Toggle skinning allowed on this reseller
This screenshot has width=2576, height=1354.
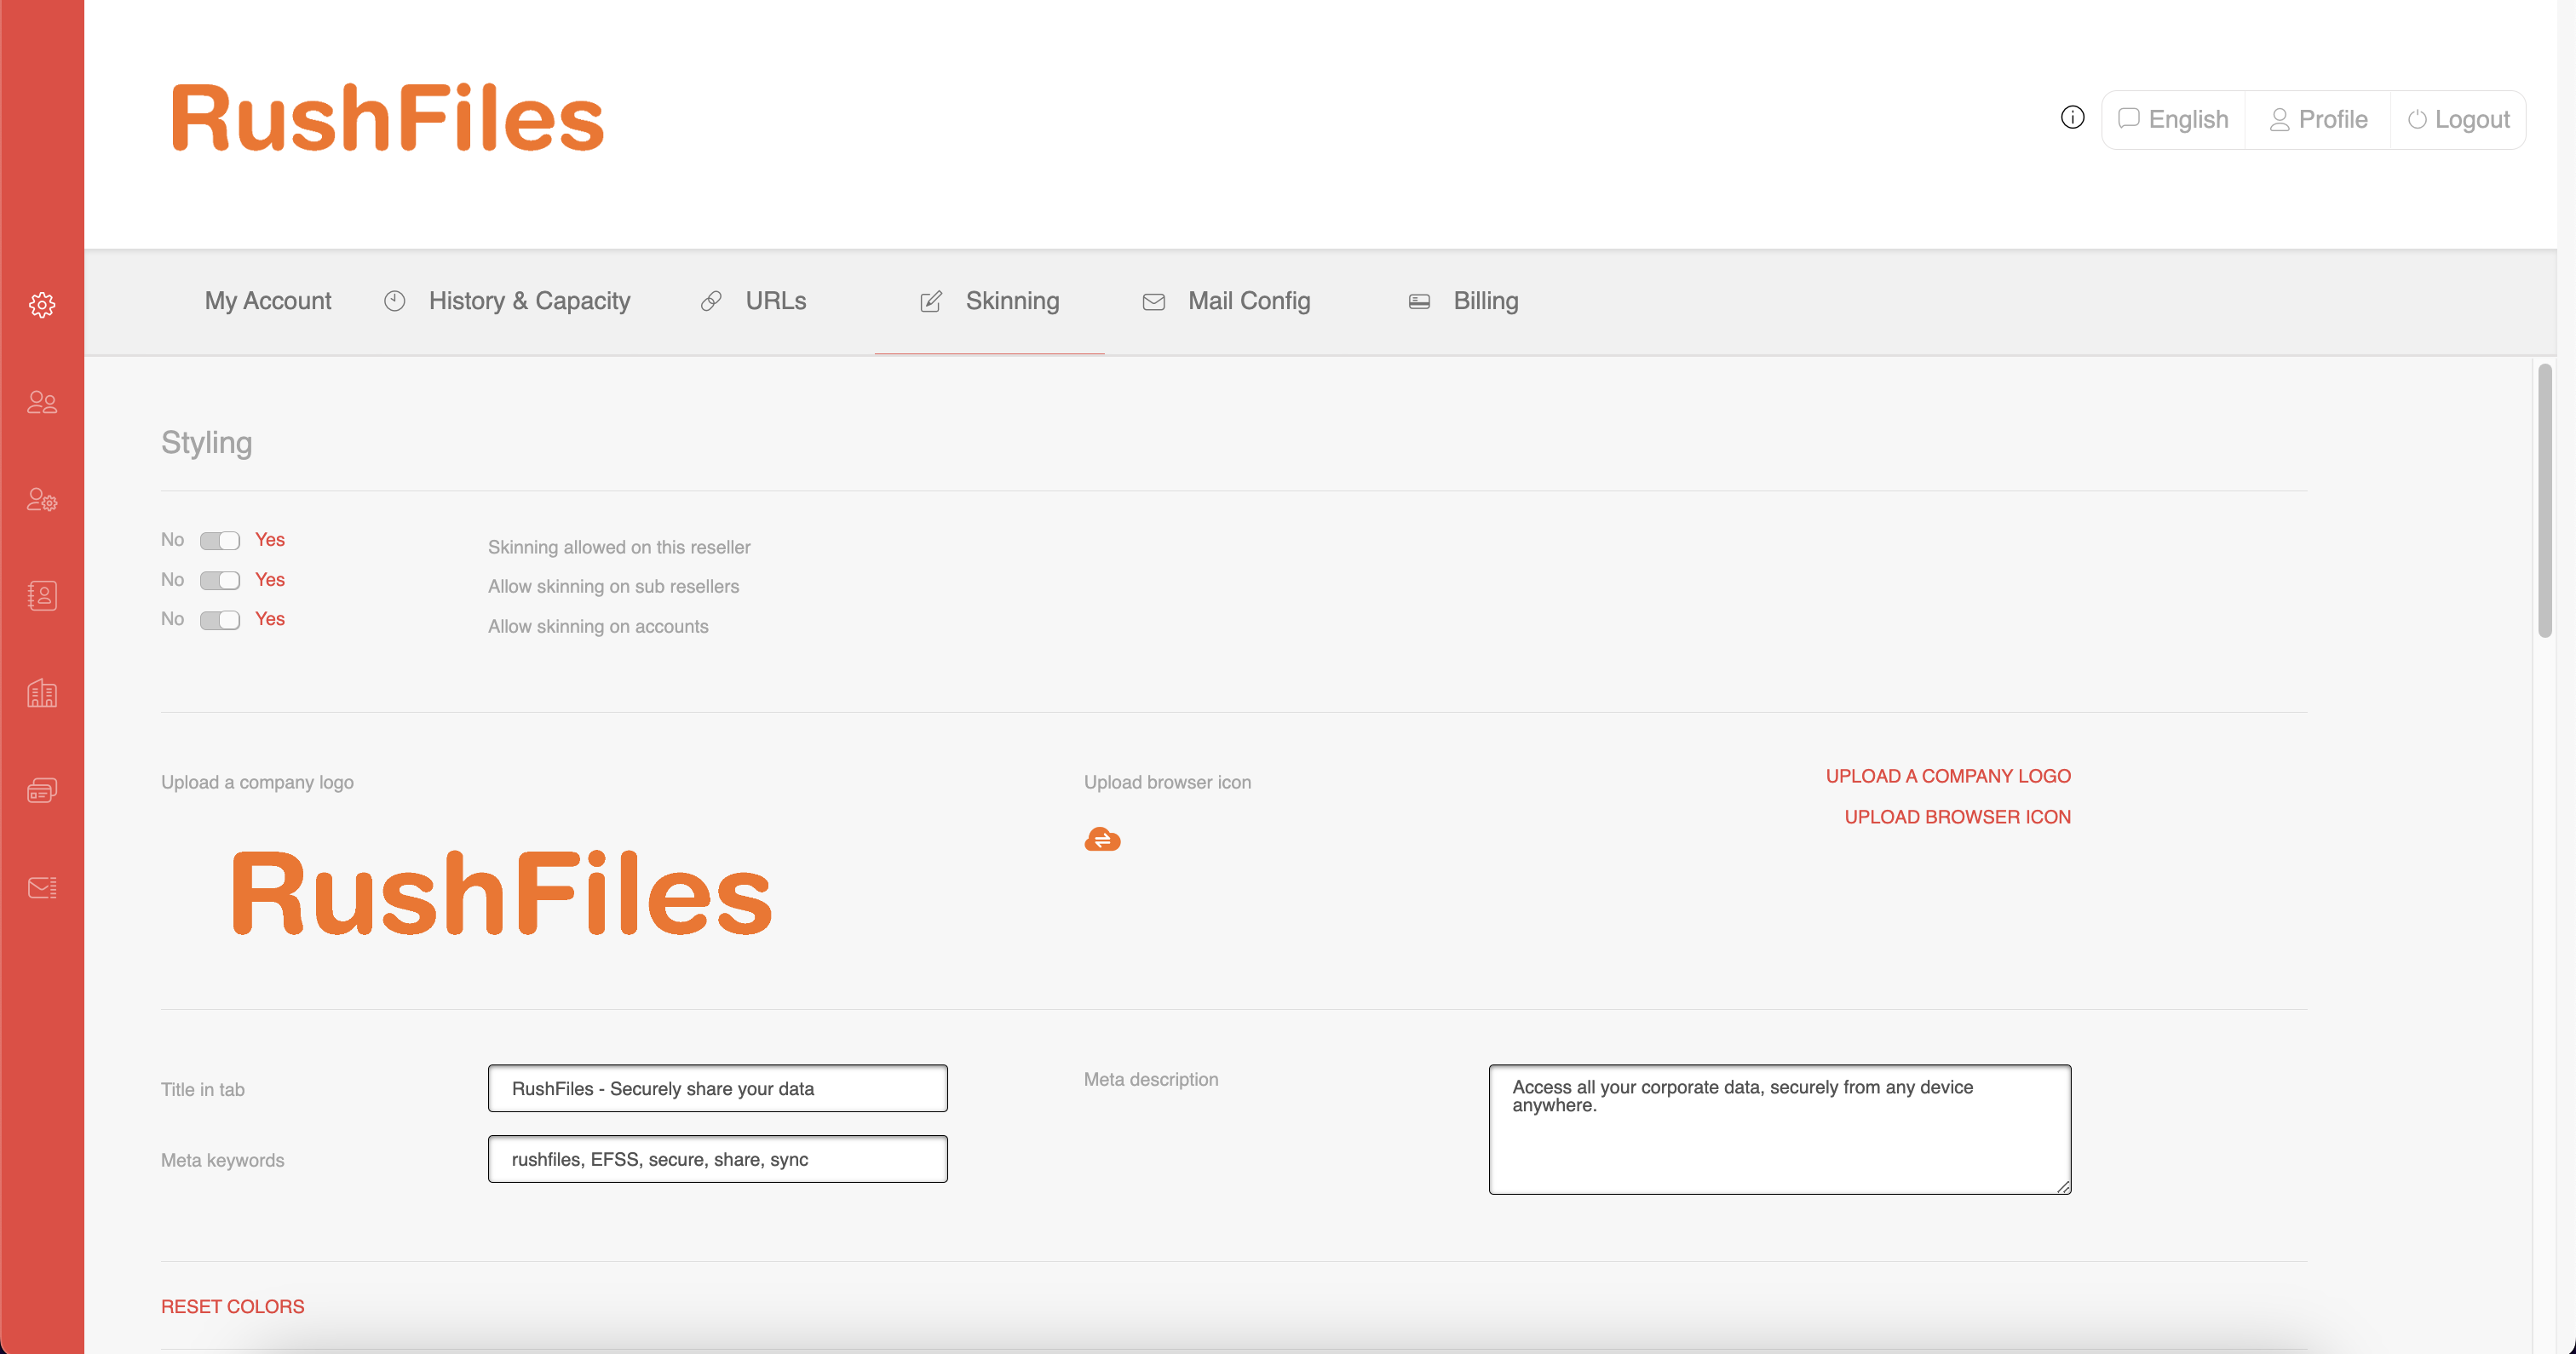(219, 541)
